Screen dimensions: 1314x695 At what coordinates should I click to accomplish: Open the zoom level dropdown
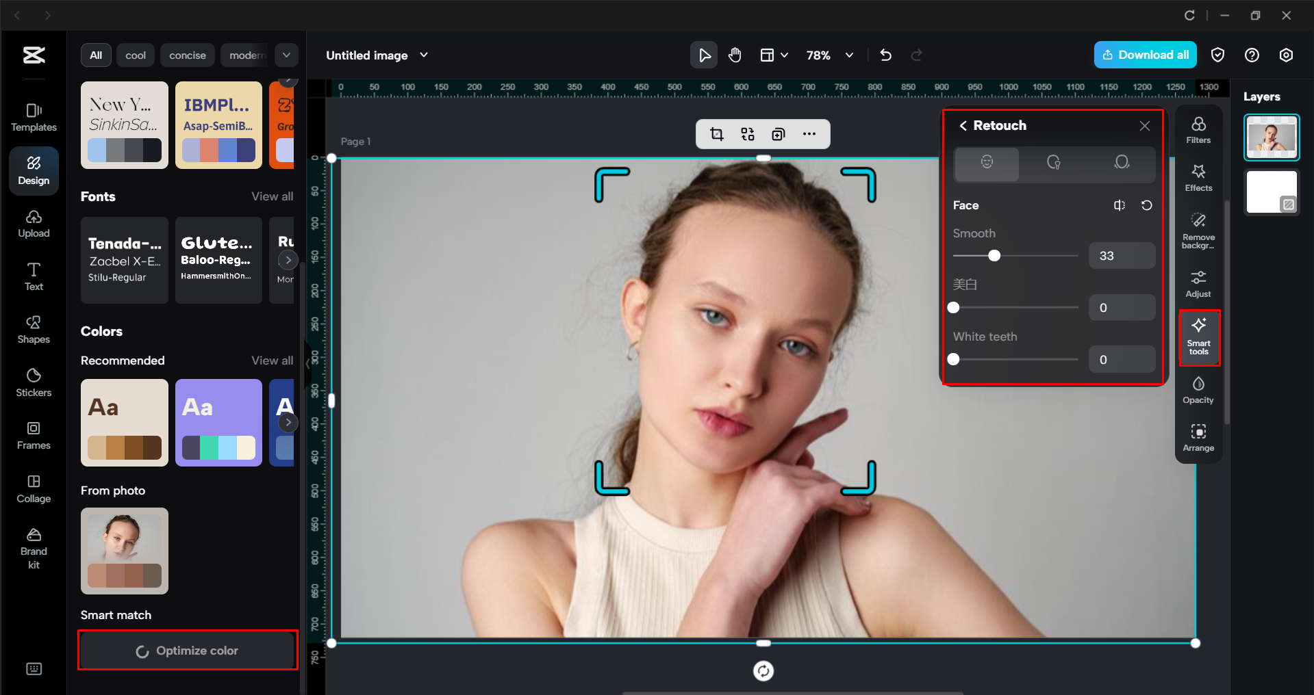[x=849, y=55]
